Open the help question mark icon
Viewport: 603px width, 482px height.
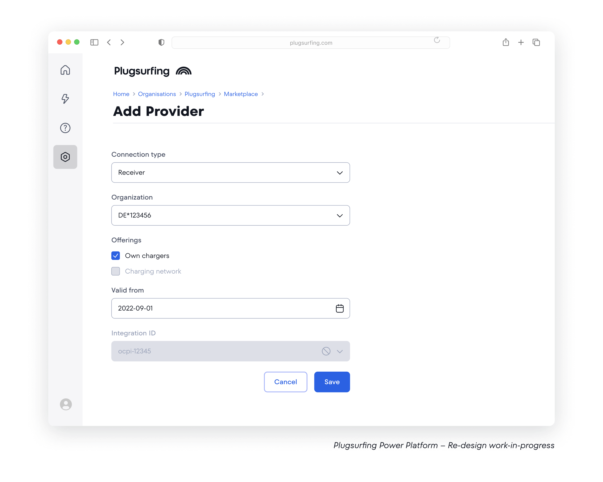[65, 128]
